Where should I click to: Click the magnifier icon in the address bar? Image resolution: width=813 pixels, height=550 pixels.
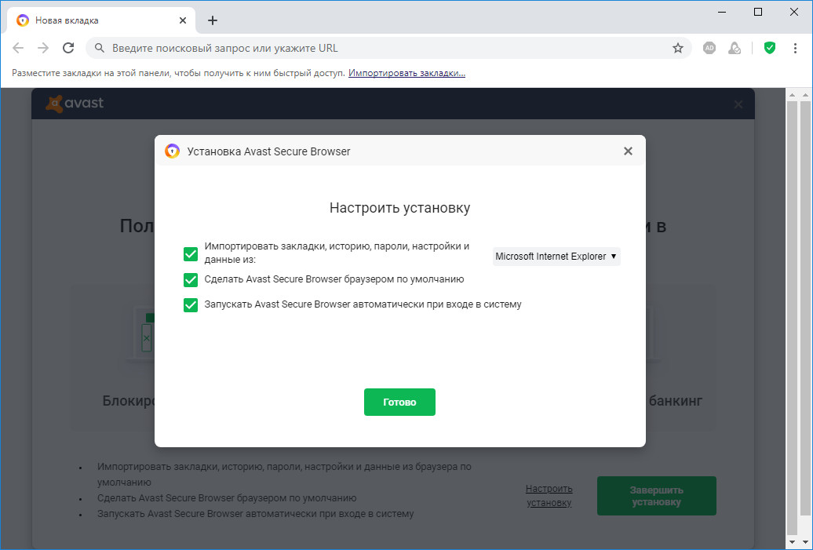[x=99, y=48]
